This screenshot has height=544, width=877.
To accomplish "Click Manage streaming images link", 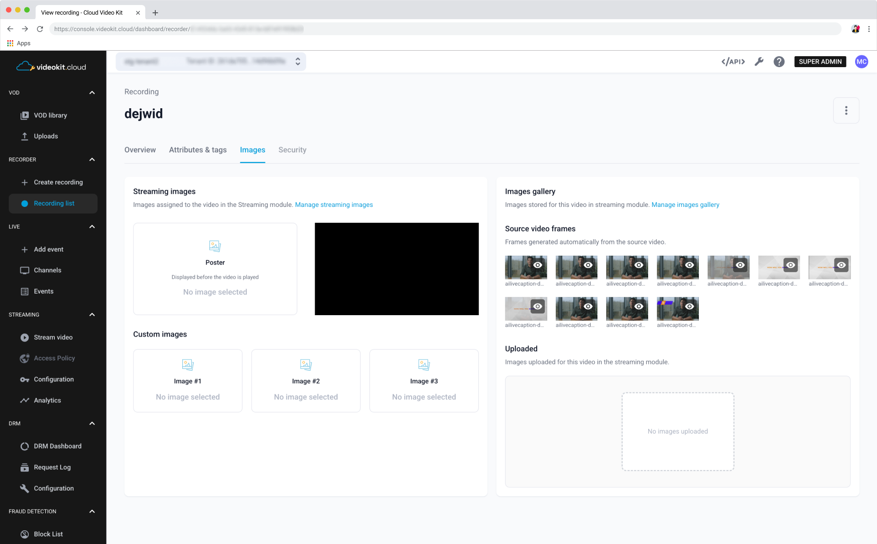I will tap(334, 205).
